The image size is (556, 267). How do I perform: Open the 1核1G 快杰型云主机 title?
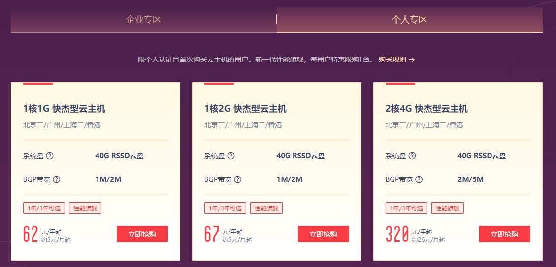point(64,109)
